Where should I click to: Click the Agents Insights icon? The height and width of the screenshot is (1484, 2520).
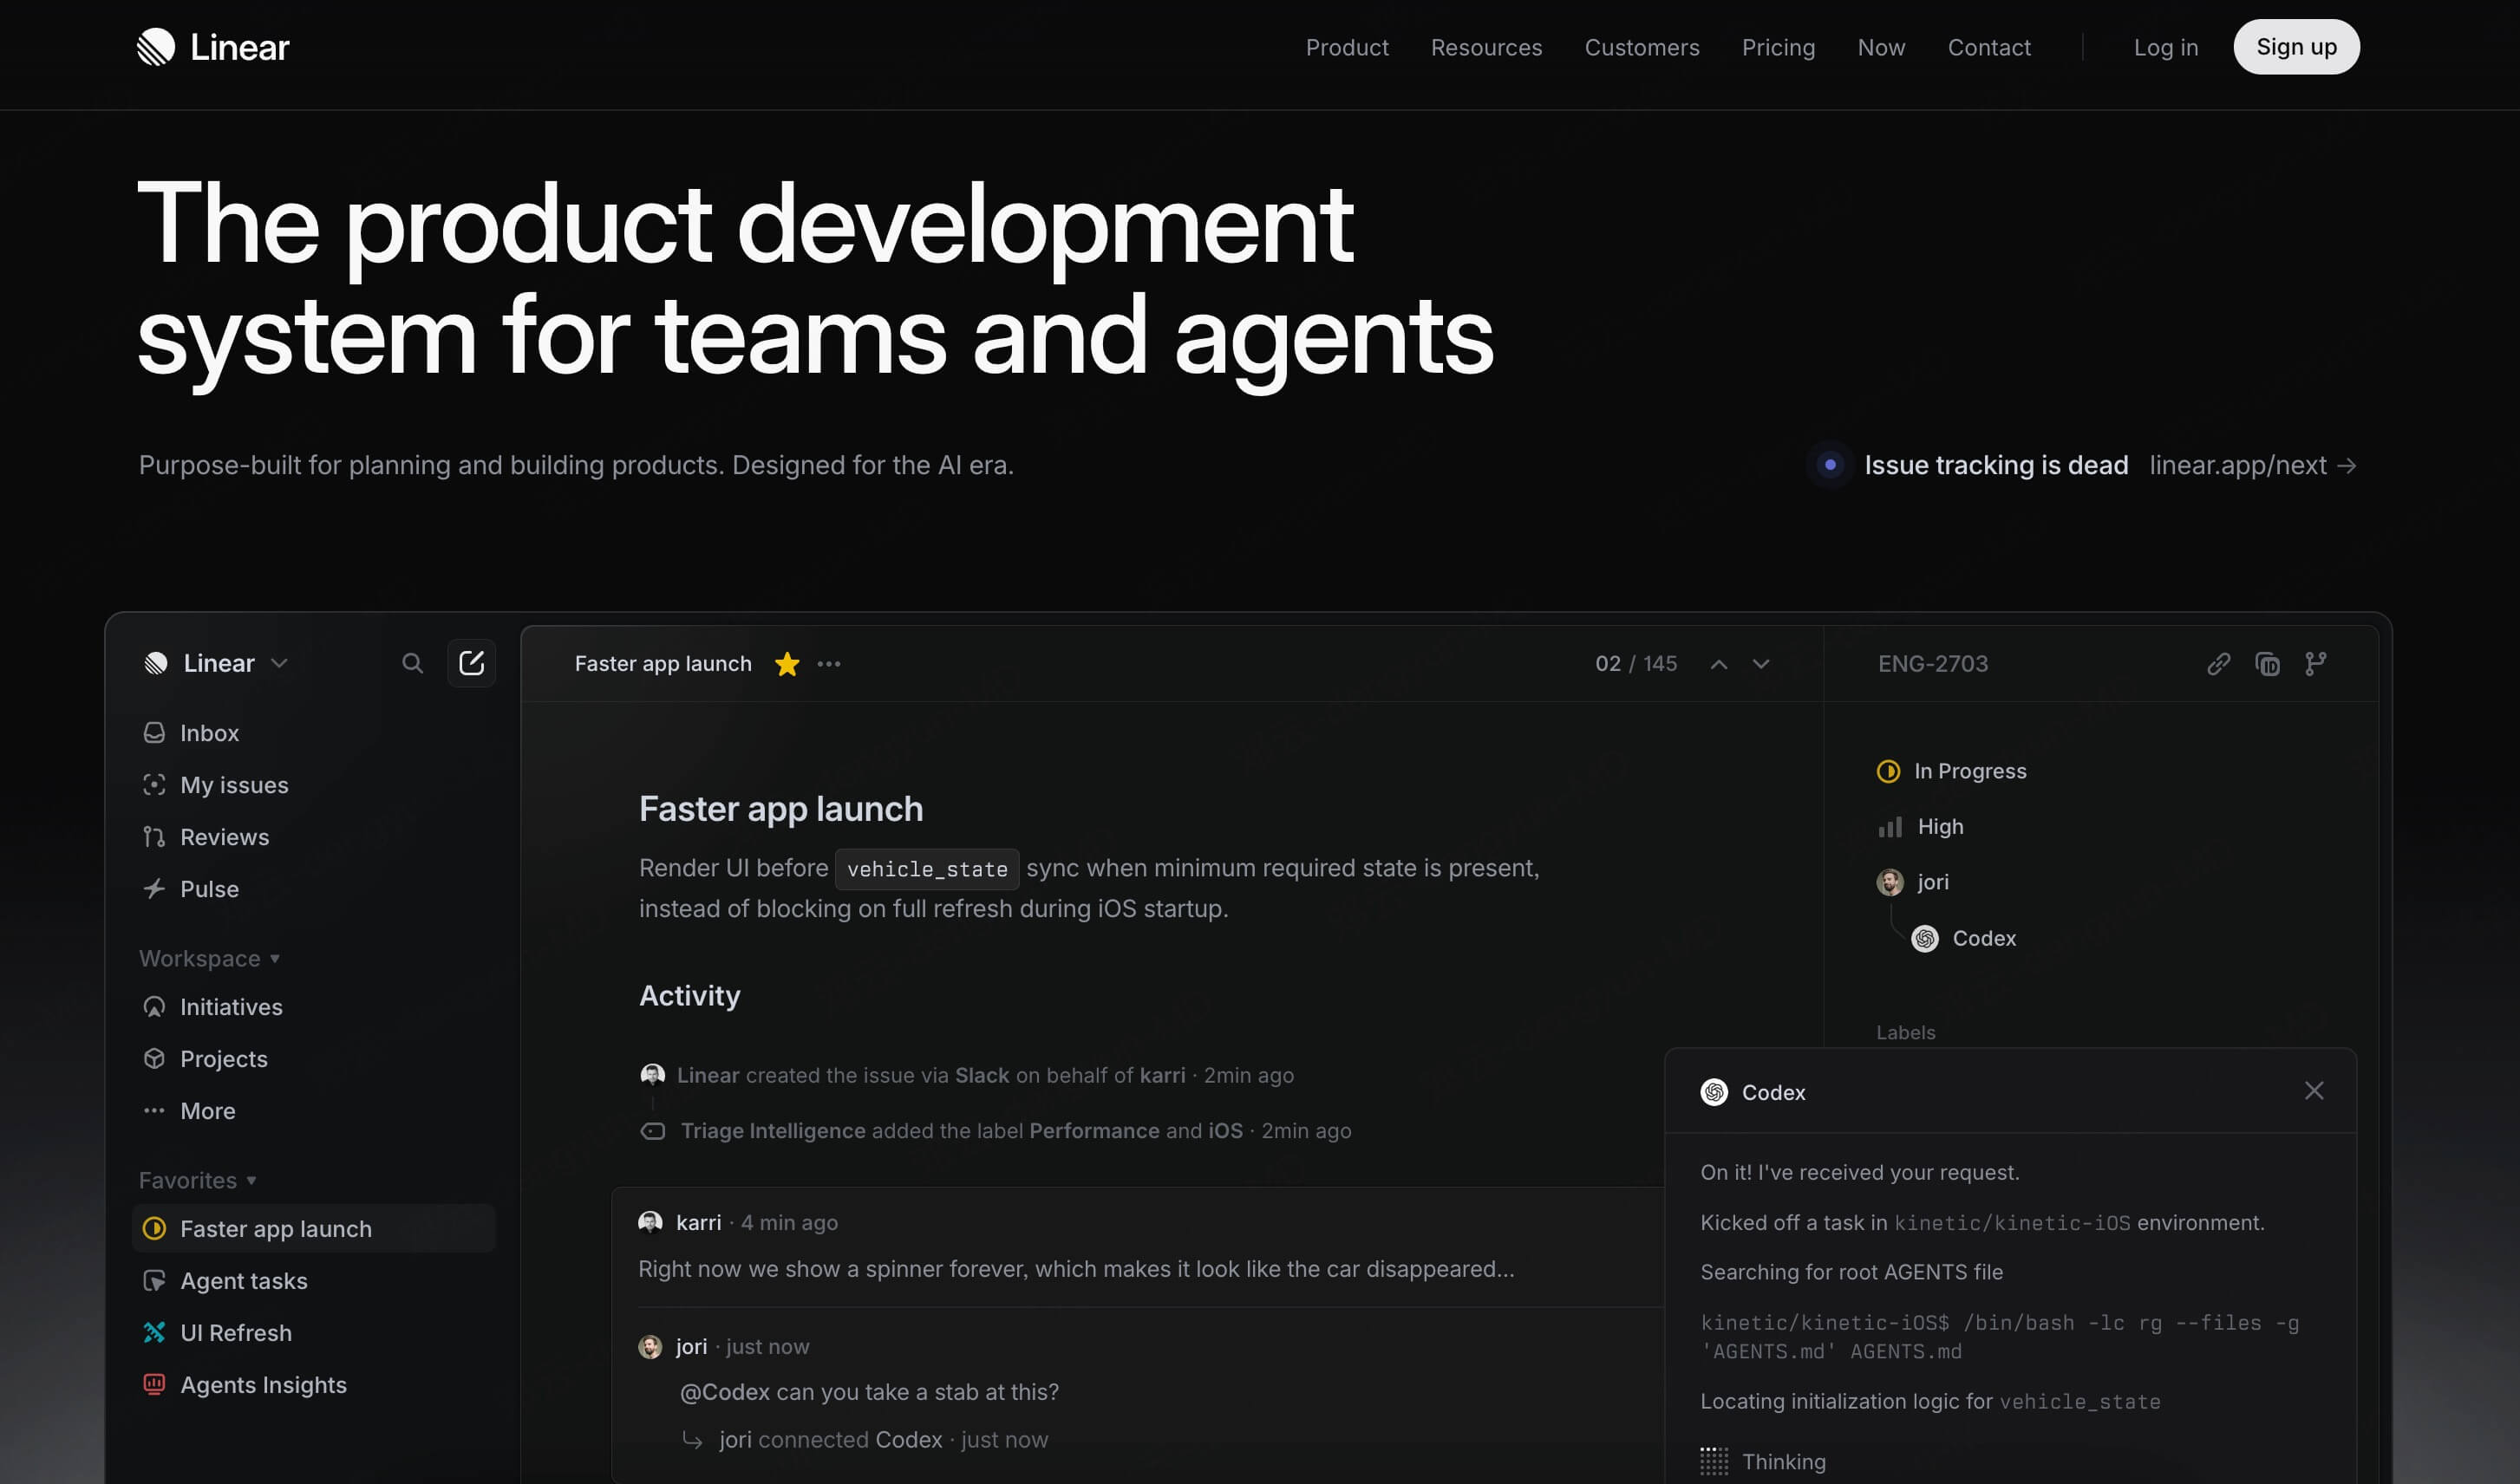coord(154,1385)
